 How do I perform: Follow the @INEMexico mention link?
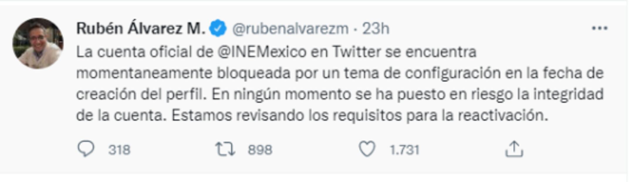[x=262, y=52]
